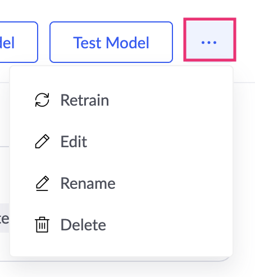255x277 pixels.
Task: Select the Delete menu option
Action: 121,225
